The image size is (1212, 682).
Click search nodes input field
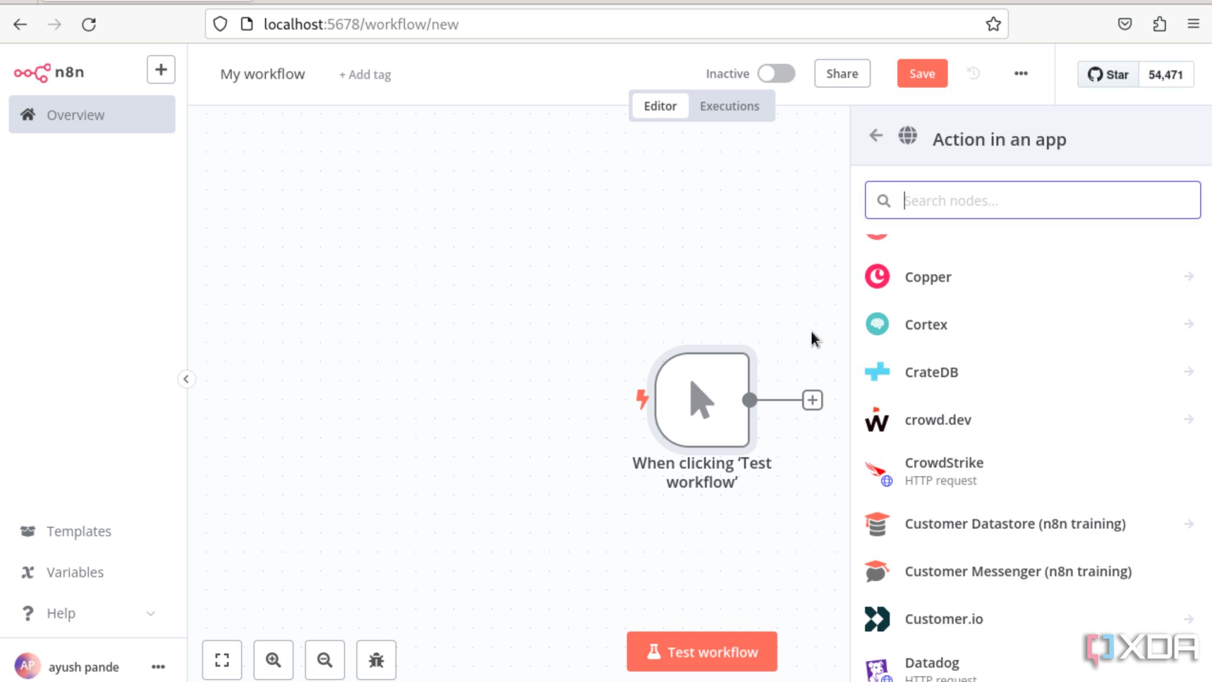(x=1036, y=200)
